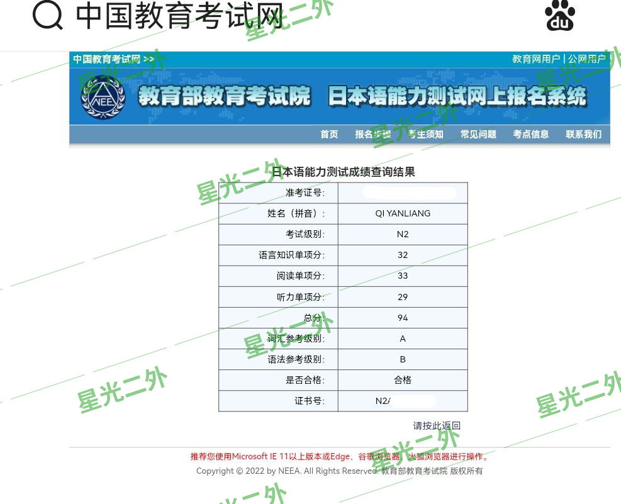Image resolution: width=621 pixels, height=504 pixels.
Task: Click the exam level value N2
Action: tap(403, 234)
